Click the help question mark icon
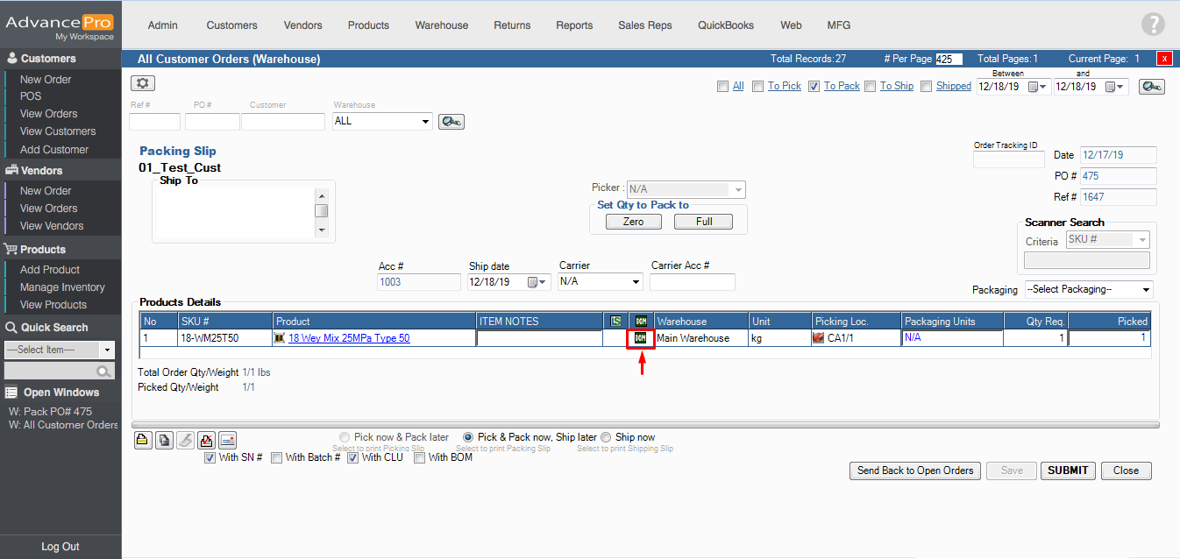Viewport: 1180px width, 559px height. [1153, 25]
